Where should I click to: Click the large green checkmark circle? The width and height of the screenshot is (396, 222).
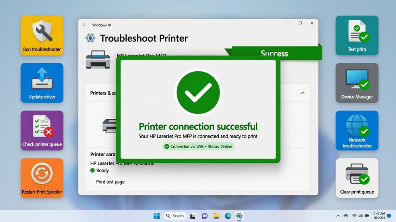point(198,92)
